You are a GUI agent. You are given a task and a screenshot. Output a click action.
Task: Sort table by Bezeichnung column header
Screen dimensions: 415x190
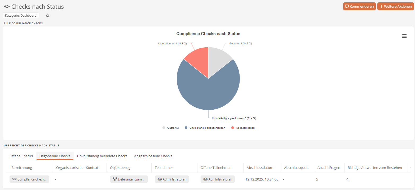[22, 168]
